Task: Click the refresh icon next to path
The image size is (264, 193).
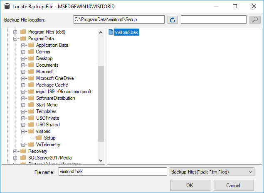Action: click(172, 19)
